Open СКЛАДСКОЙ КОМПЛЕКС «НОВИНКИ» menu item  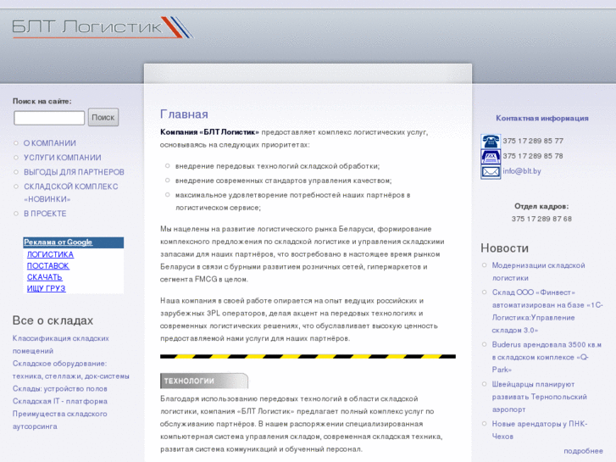[x=70, y=192]
